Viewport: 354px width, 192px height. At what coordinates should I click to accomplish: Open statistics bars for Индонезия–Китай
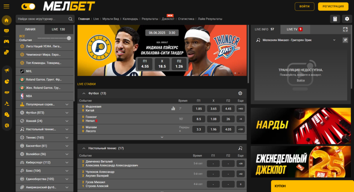[173, 108]
